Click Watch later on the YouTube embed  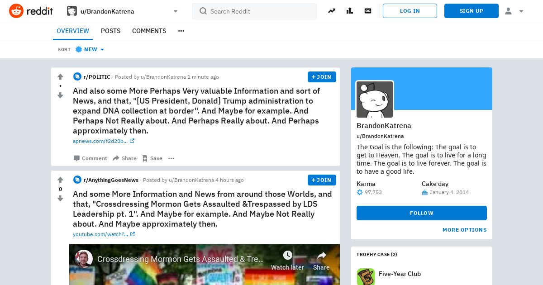coord(287,261)
